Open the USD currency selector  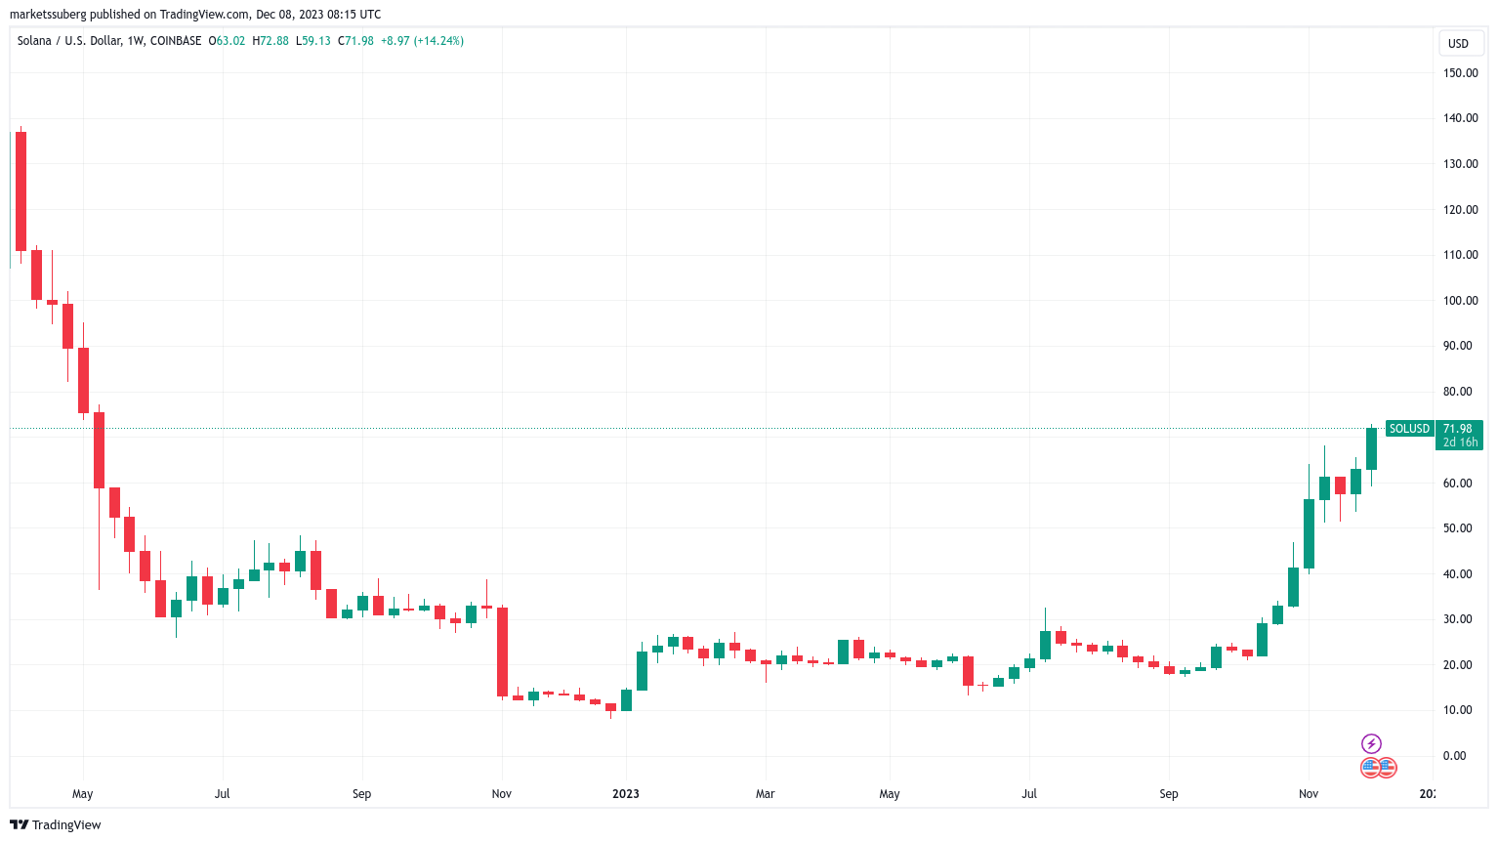click(x=1458, y=44)
